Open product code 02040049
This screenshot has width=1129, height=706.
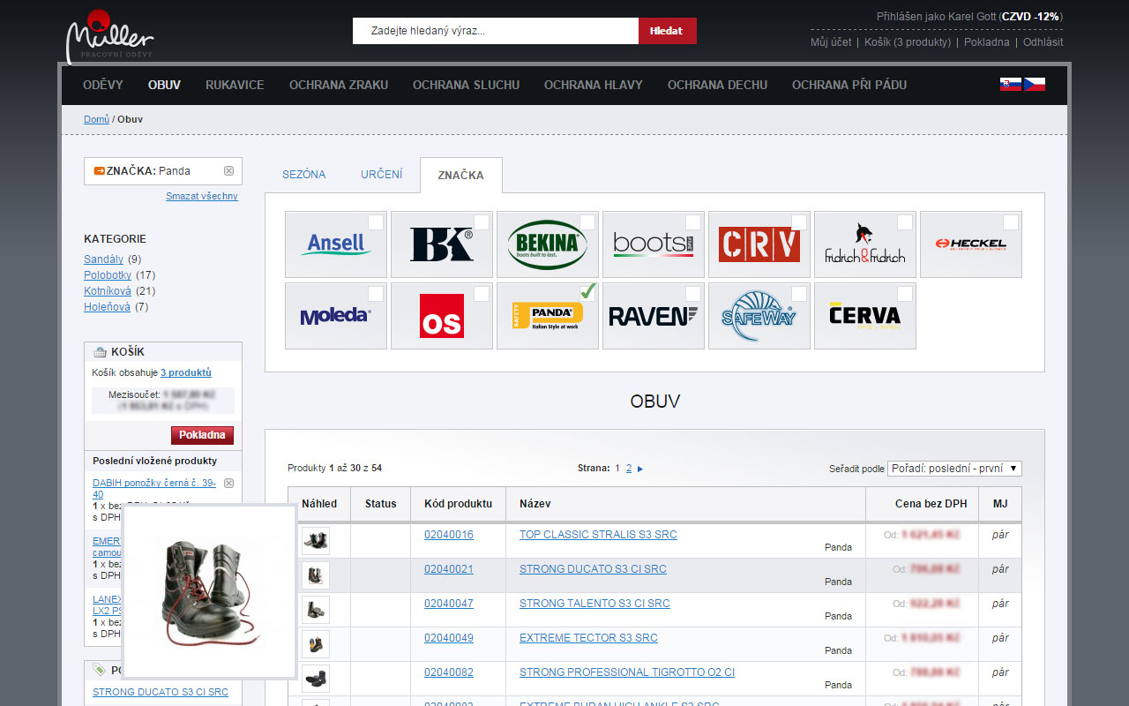click(x=449, y=638)
